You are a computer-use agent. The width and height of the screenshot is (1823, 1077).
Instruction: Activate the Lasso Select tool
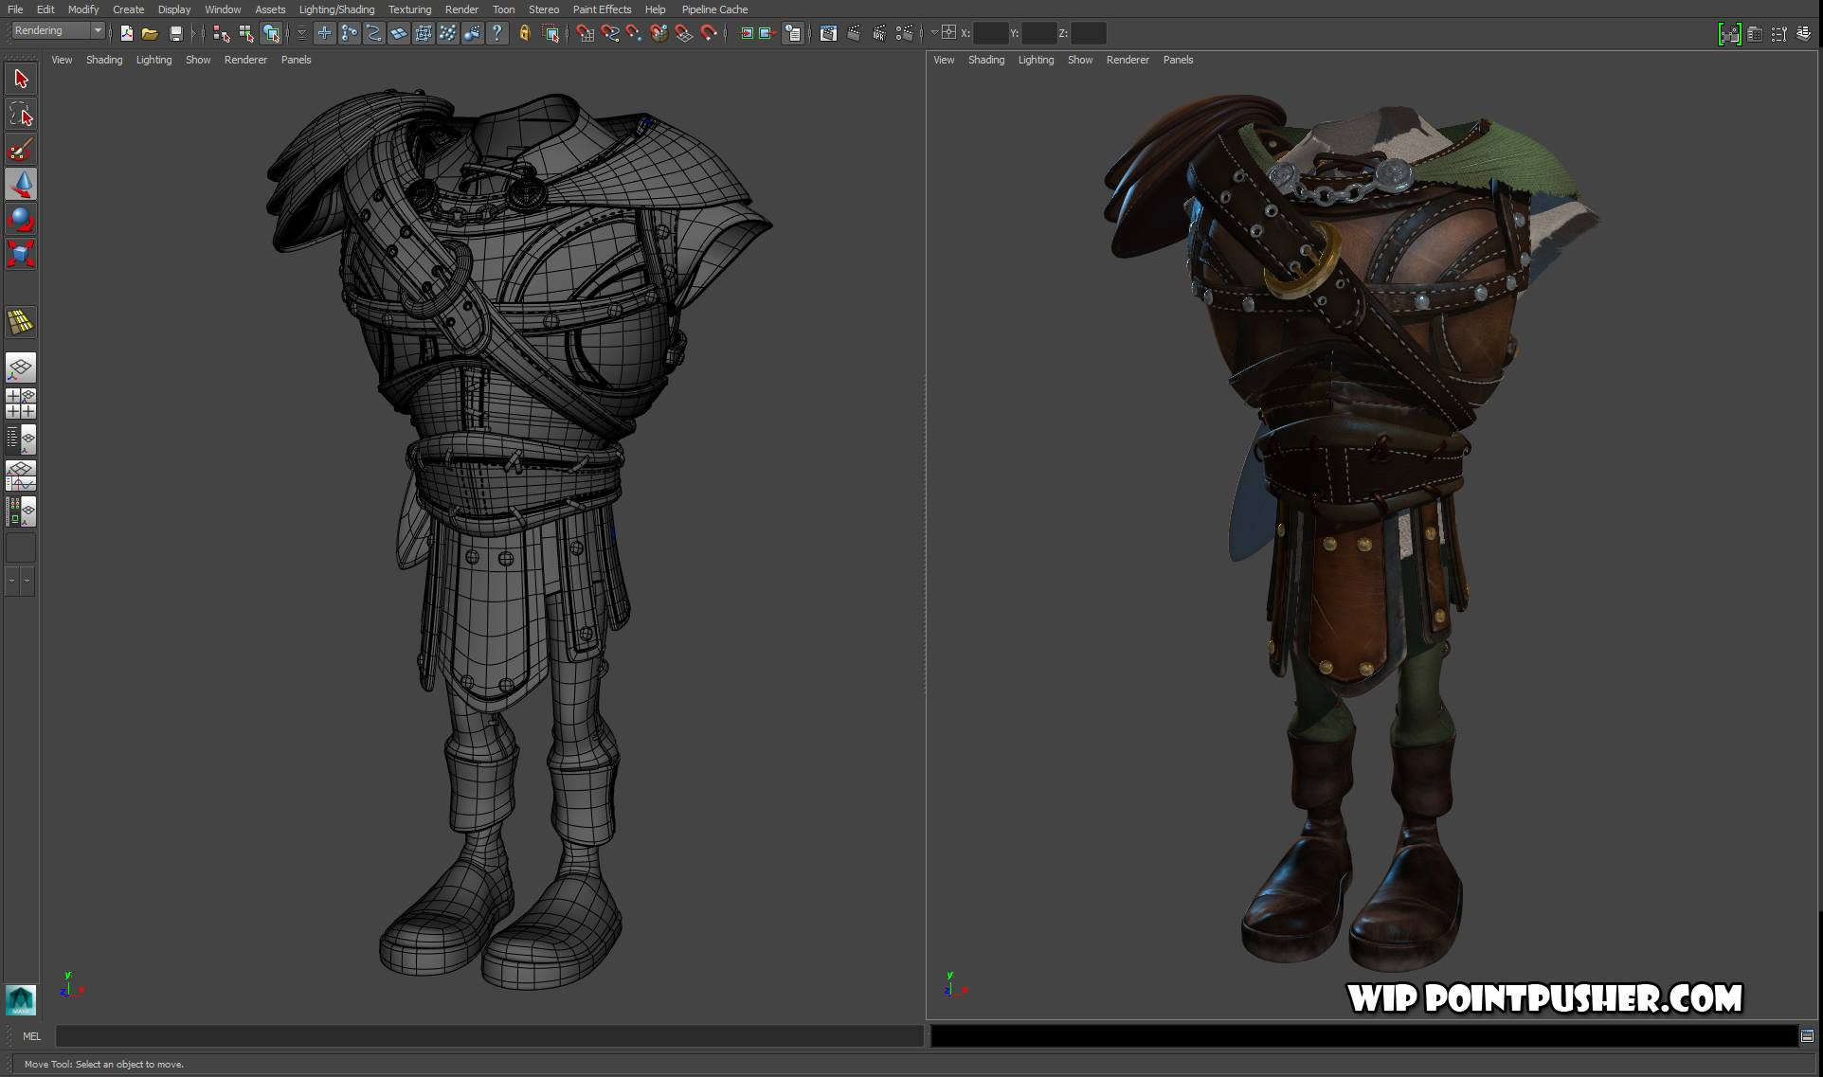21,115
